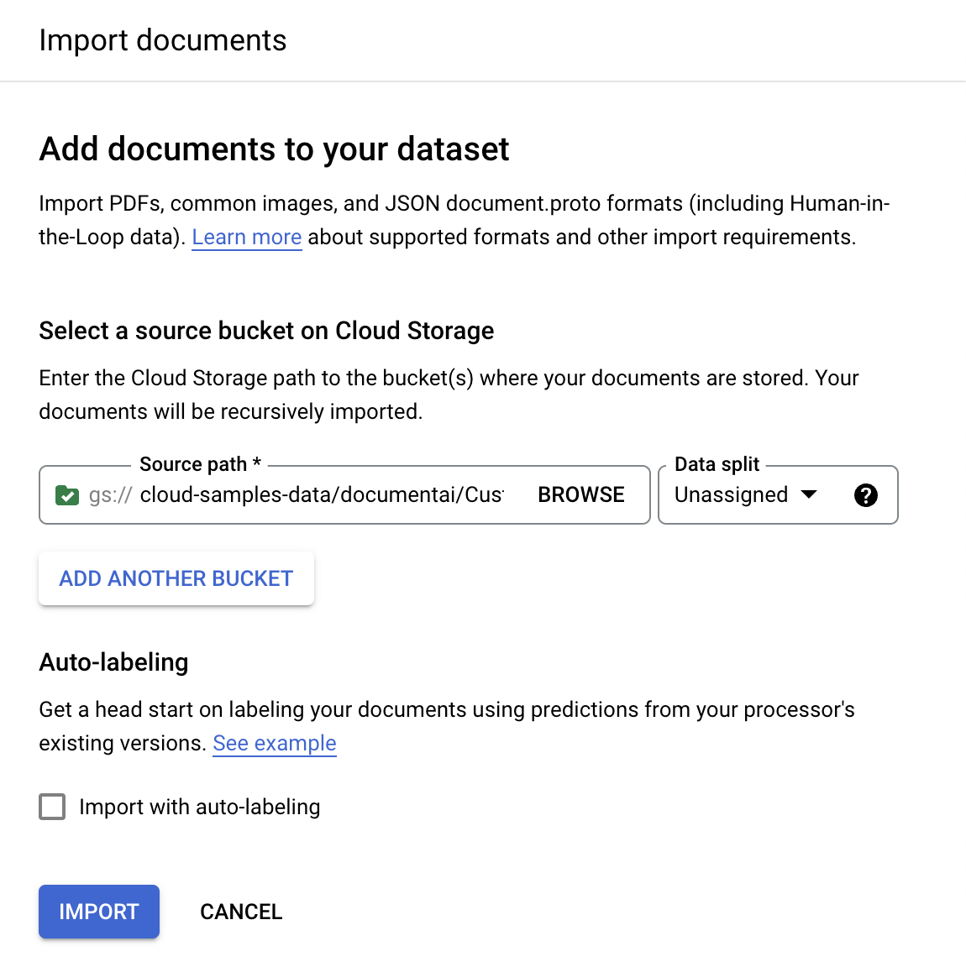Click the BROWSE button for Cloud Storage
The width and height of the screenshot is (966, 967).
pyautogui.click(x=580, y=495)
